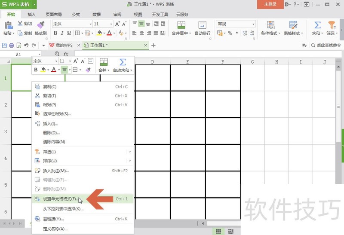Click mini toolbar 自动求和 button

pyautogui.click(x=123, y=65)
